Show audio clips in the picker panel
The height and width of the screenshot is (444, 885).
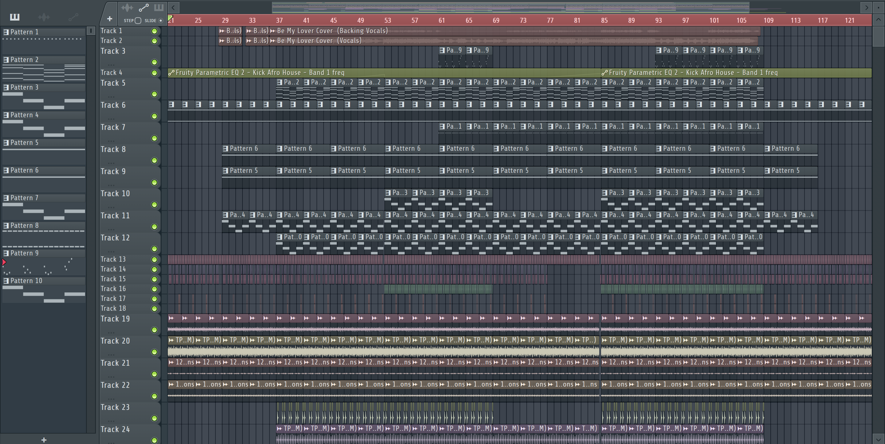pyautogui.click(x=44, y=17)
